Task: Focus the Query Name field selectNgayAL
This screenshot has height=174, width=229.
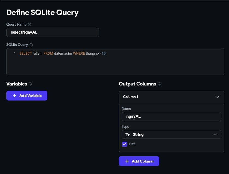Action: (53, 33)
